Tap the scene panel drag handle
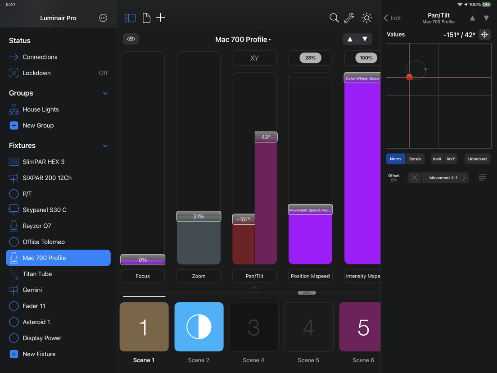The width and height of the screenshot is (497, 373). (307, 293)
